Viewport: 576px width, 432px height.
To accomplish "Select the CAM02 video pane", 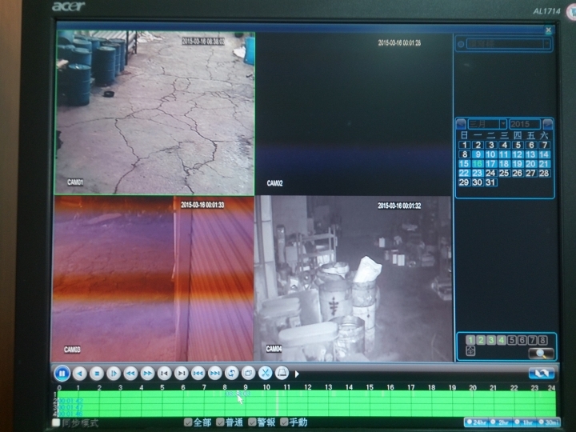I will point(354,114).
